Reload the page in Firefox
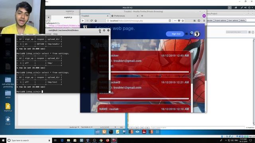The width and height of the screenshot is (255, 143). (91, 21)
